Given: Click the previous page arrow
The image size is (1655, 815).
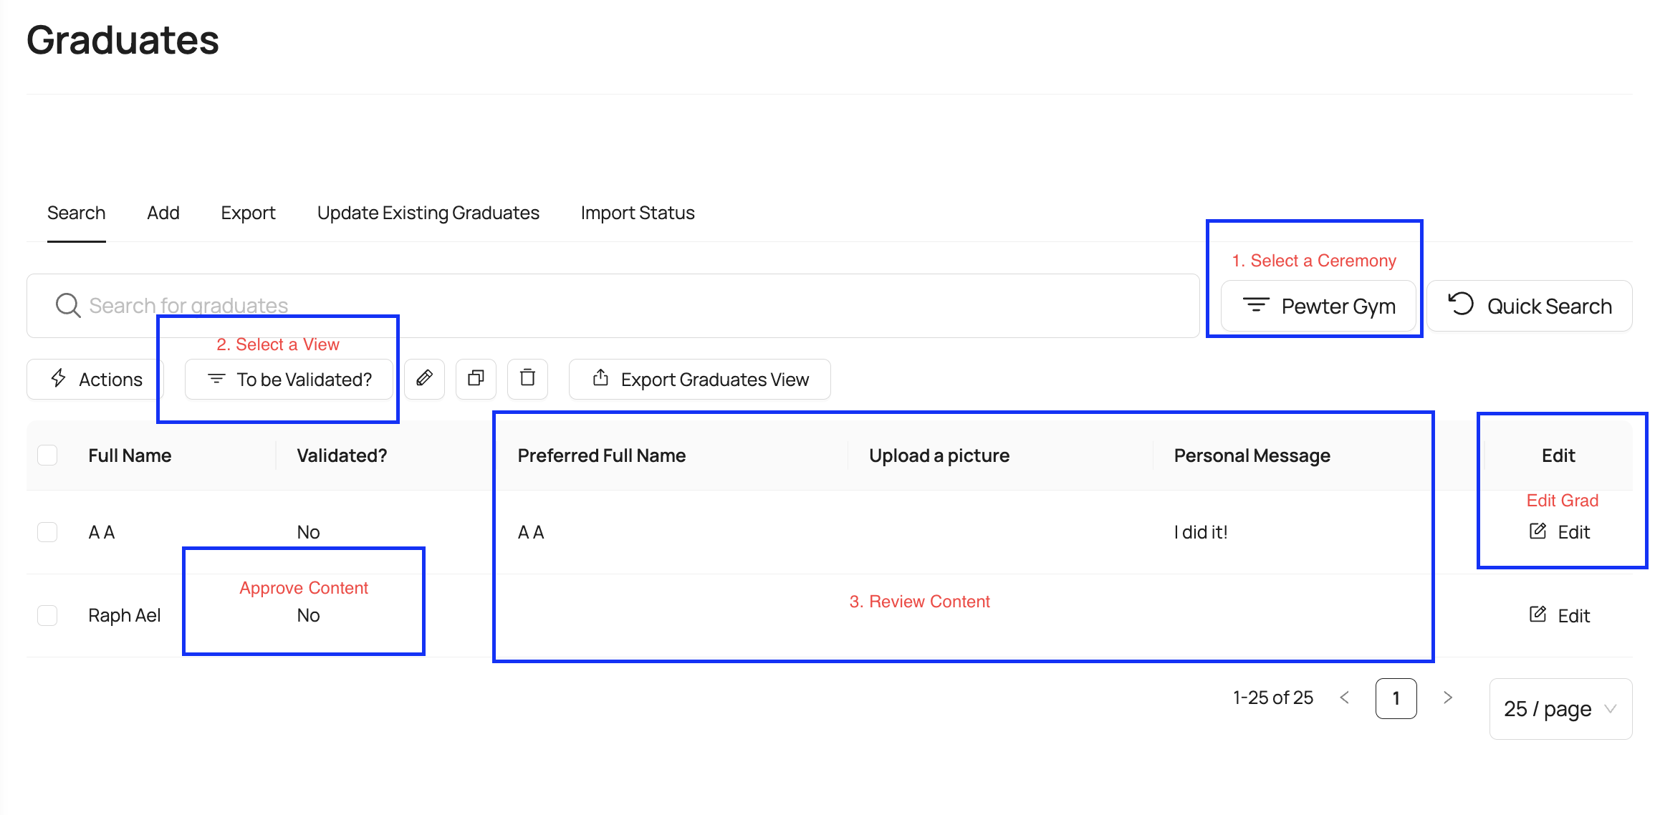Looking at the screenshot, I should [x=1345, y=698].
